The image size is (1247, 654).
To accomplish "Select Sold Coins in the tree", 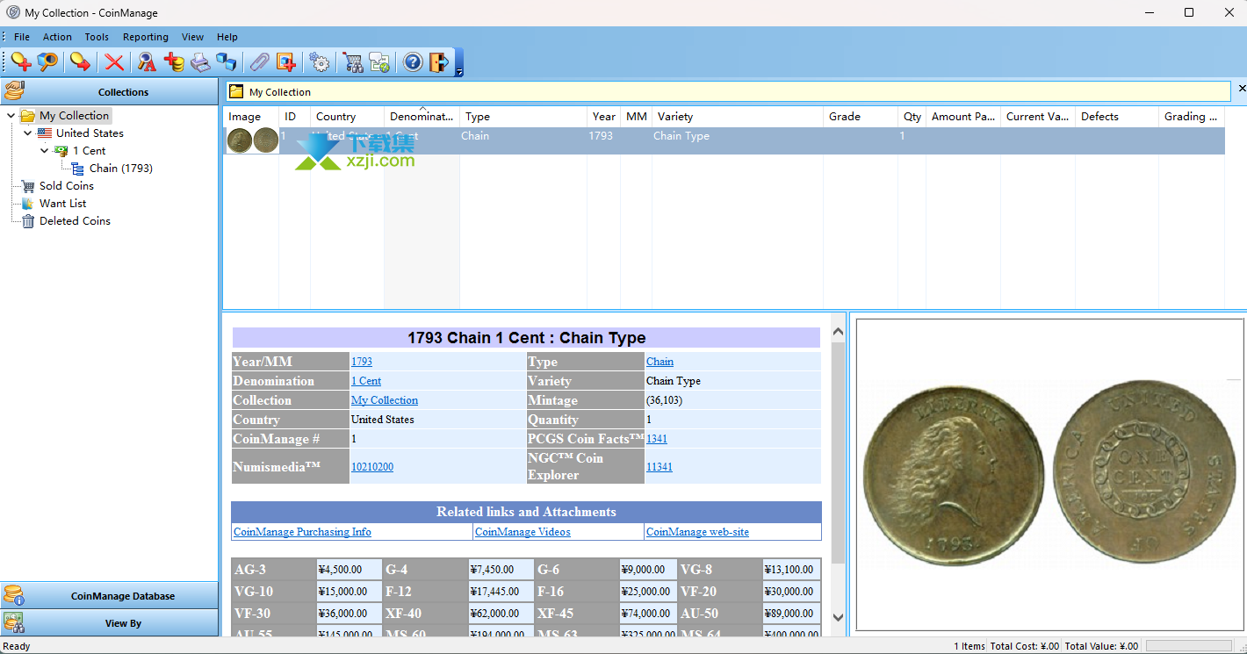I will (67, 186).
